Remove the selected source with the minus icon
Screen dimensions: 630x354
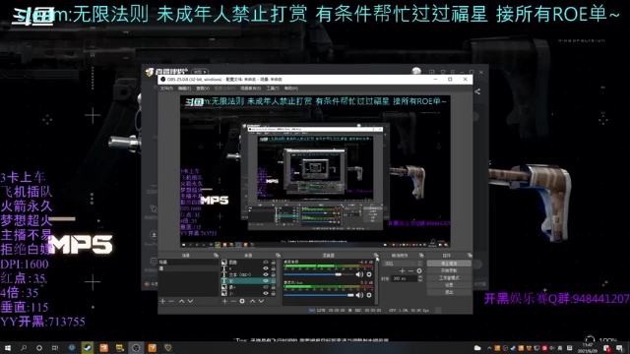[x=233, y=301]
